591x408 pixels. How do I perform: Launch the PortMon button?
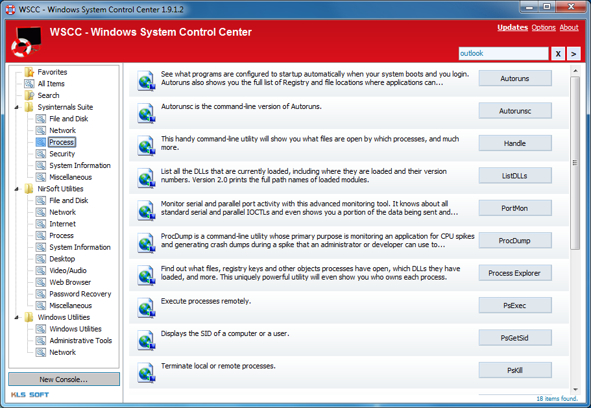515,208
